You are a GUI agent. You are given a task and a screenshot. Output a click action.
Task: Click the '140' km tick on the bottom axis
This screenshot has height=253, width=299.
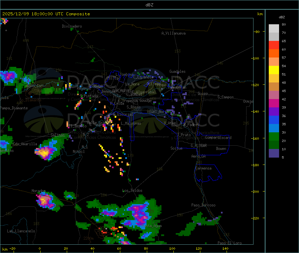[x=225, y=248]
